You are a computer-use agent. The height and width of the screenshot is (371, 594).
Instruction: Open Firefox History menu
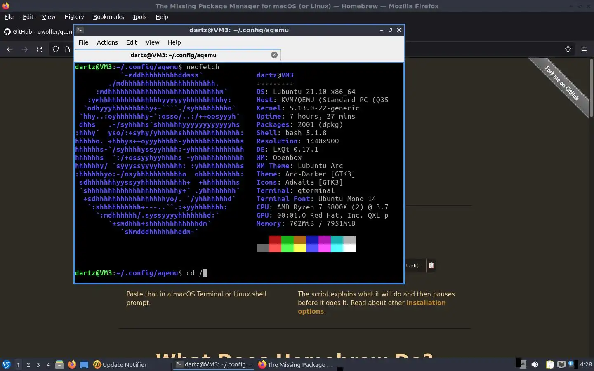[74, 17]
